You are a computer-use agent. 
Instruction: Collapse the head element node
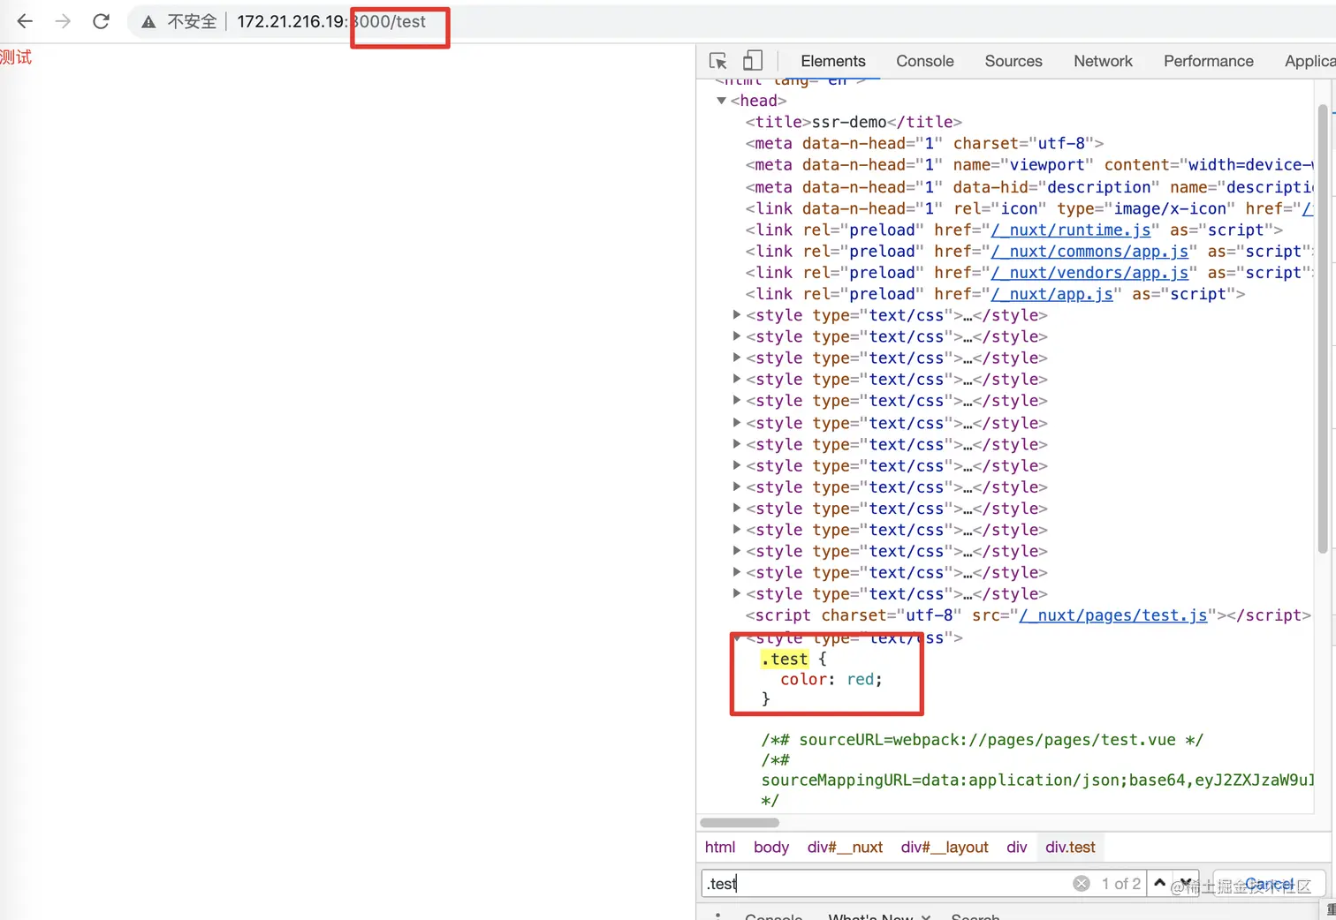[721, 101]
